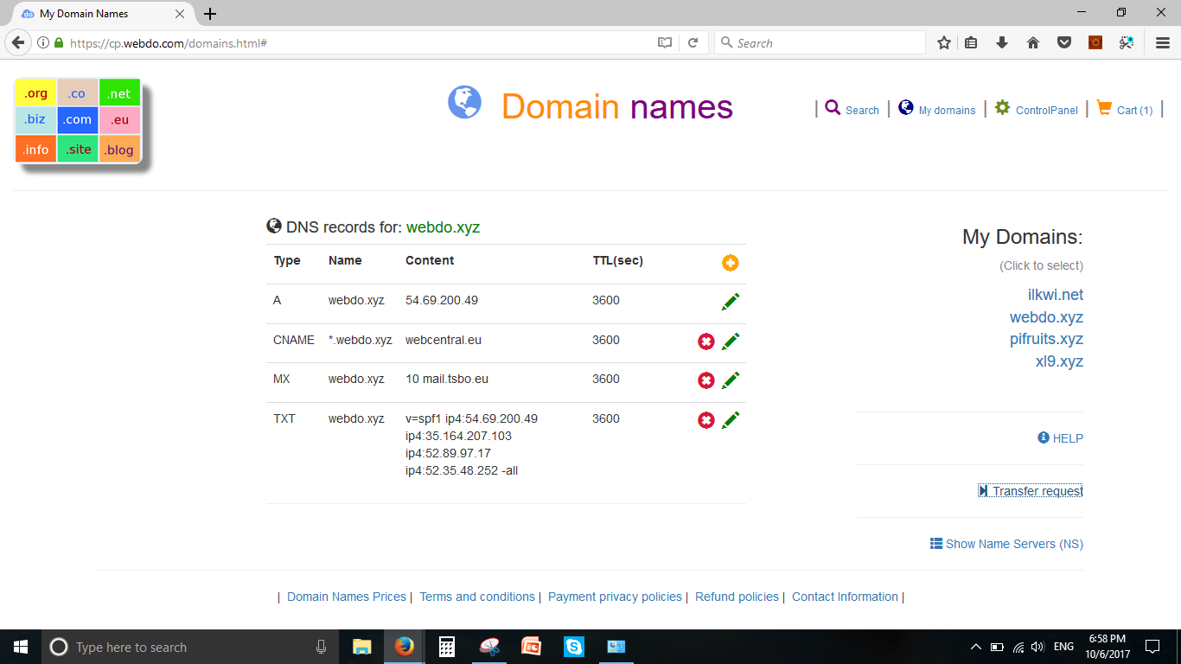This screenshot has width=1181, height=664.
Task: Open My domains in the header
Action: point(947,110)
